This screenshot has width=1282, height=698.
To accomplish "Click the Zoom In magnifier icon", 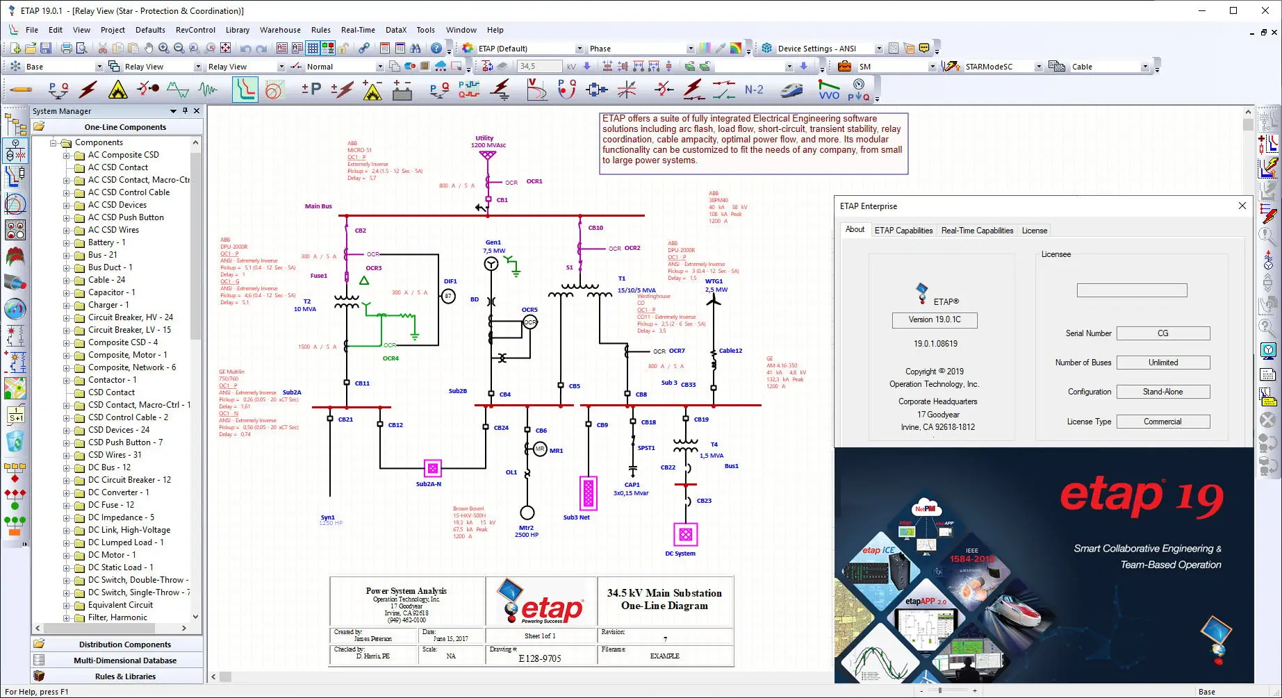I will click(x=164, y=48).
